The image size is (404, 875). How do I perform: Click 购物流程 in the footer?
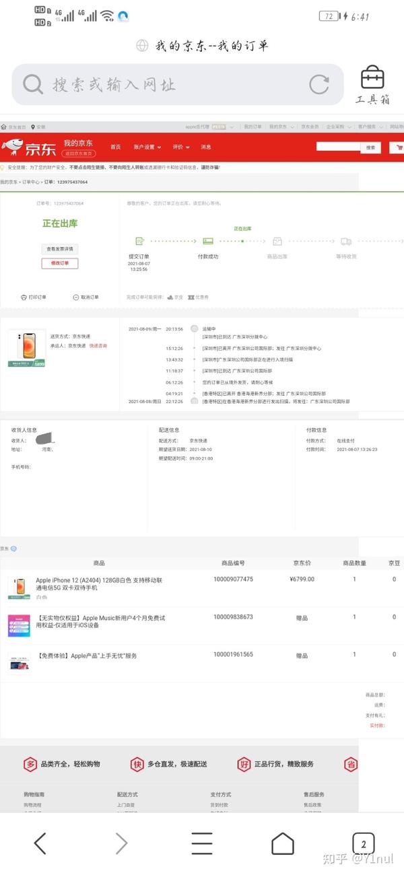point(32,805)
